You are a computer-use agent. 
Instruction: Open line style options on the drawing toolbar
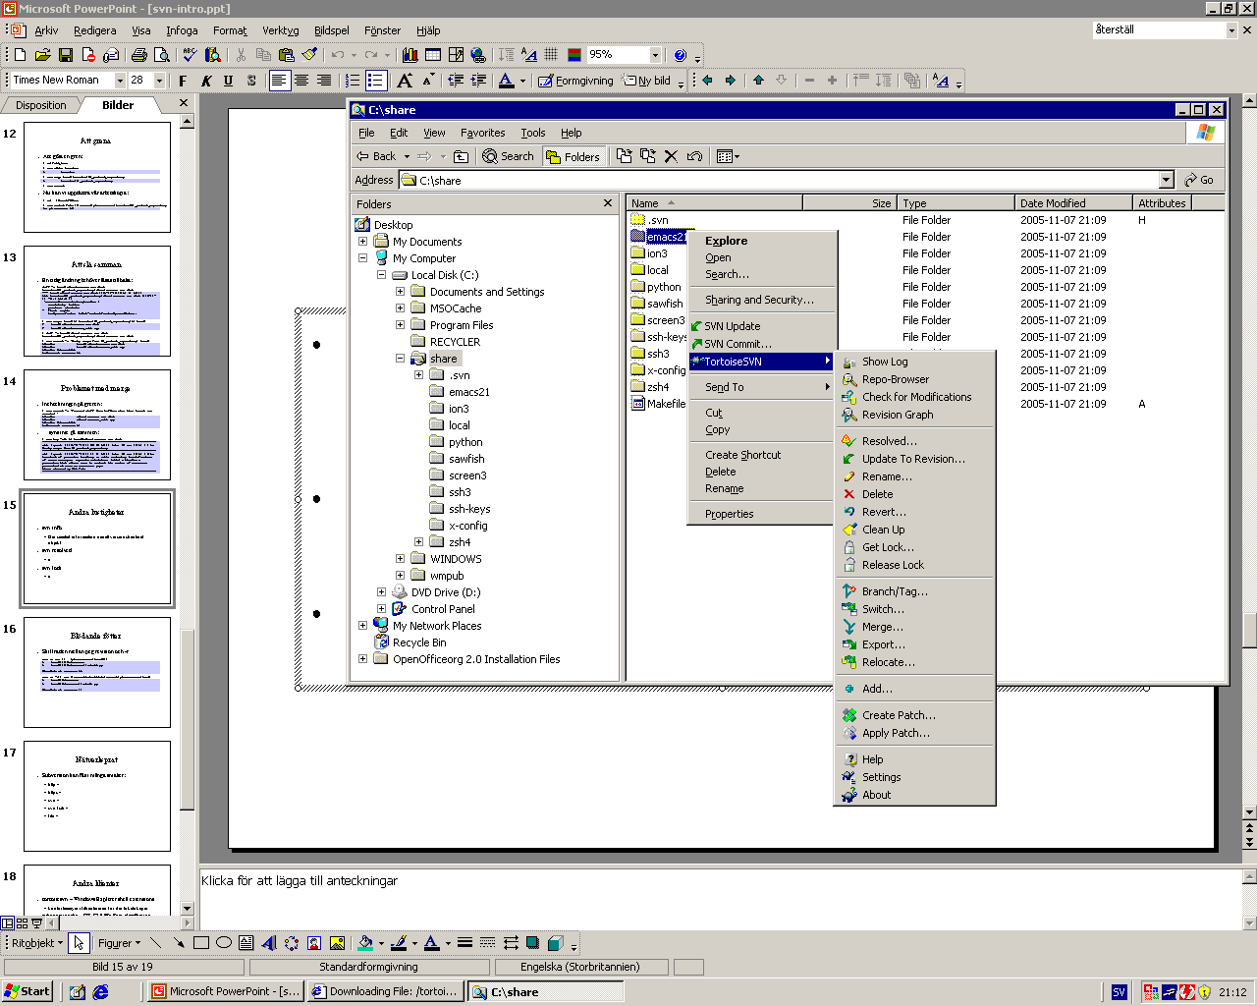point(465,943)
